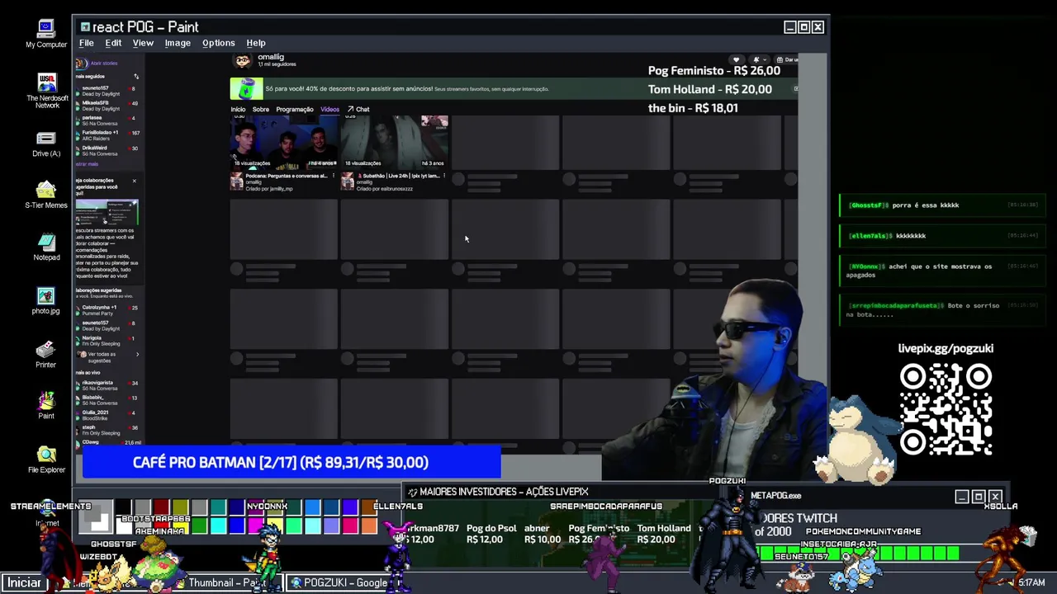
Task: Close the collaborations suggestion panel
Action: (134, 181)
